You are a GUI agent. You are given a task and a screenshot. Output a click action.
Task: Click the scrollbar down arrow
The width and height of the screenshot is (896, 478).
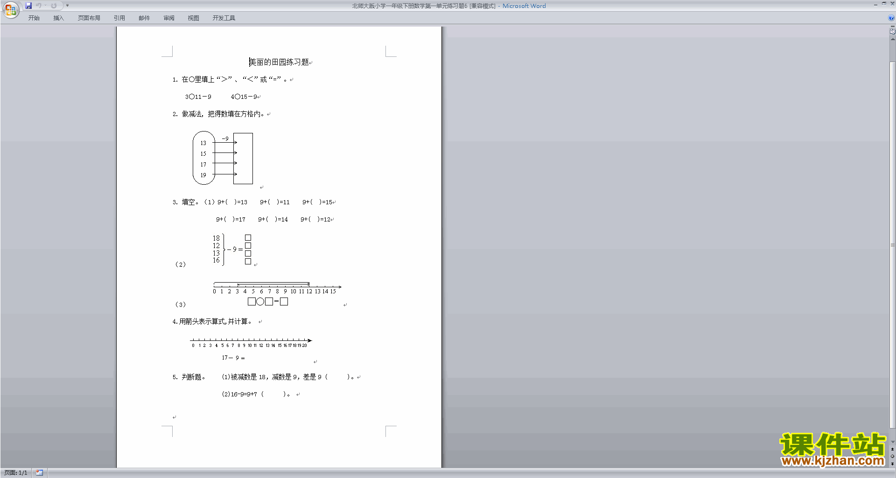(x=892, y=442)
